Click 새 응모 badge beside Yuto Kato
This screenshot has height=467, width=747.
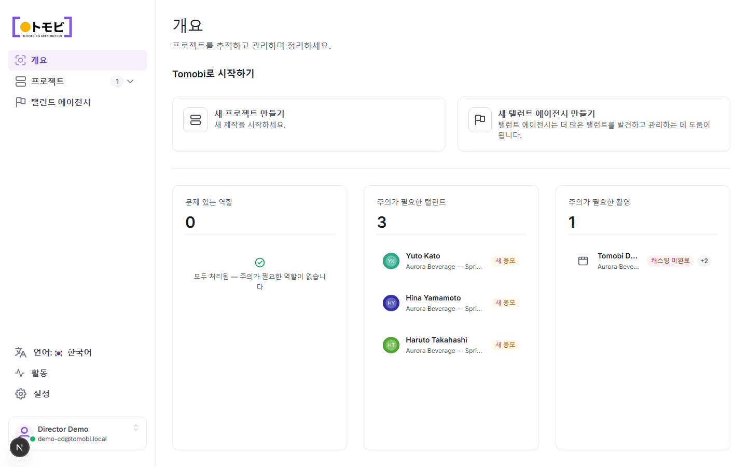(505, 260)
